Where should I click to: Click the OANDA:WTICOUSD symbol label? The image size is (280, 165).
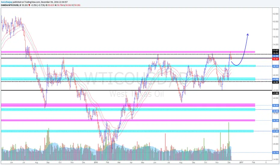coord(10,5)
